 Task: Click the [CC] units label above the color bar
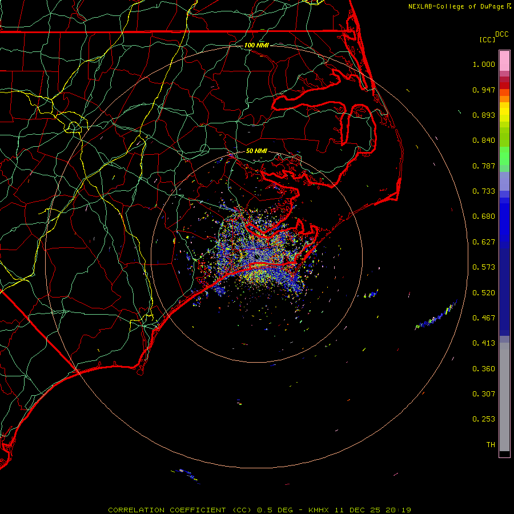(x=487, y=39)
